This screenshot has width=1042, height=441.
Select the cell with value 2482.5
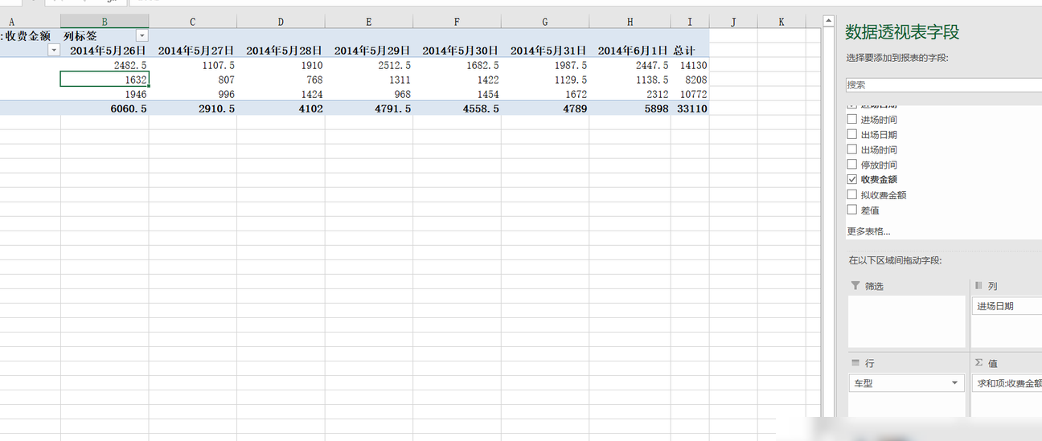pyautogui.click(x=105, y=65)
